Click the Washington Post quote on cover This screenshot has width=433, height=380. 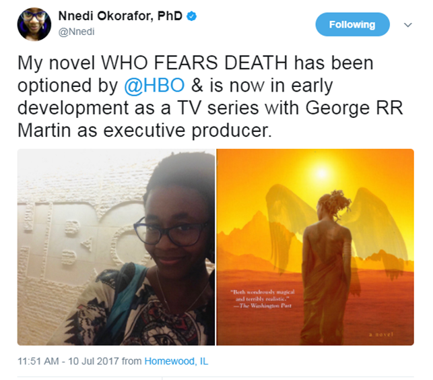263,298
